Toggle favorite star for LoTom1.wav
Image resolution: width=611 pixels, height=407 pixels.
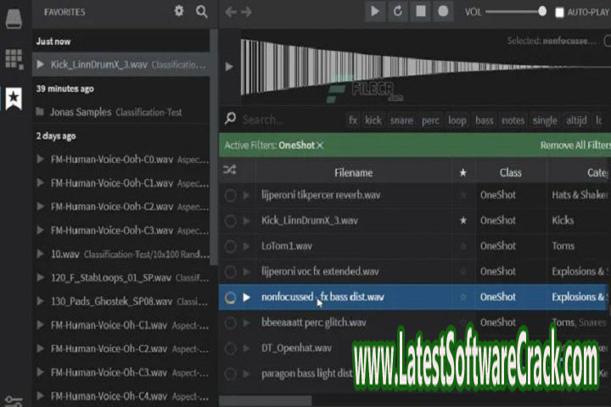462,246
